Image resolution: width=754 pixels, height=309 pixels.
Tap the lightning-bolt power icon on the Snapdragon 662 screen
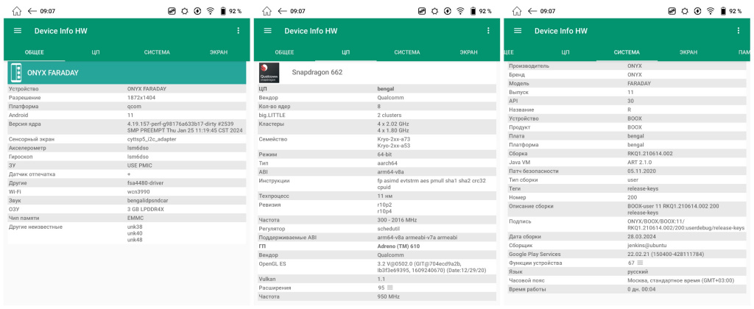pyautogui.click(x=448, y=11)
